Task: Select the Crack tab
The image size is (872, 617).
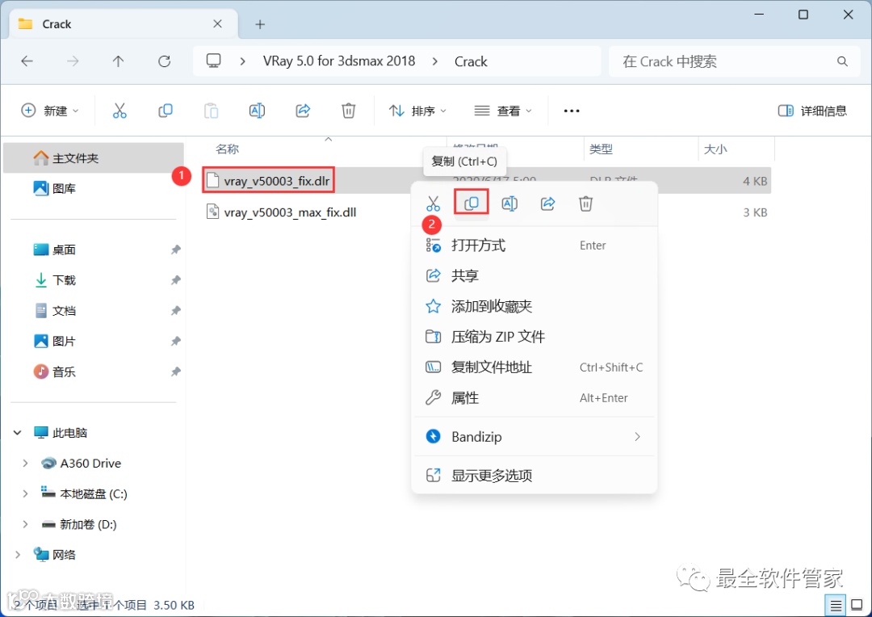Action: coord(124,24)
